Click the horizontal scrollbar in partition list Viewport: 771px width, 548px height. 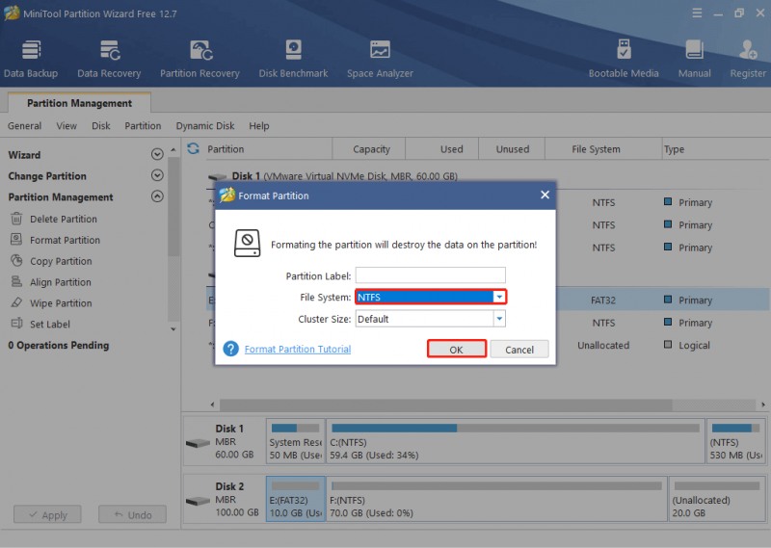[445, 404]
